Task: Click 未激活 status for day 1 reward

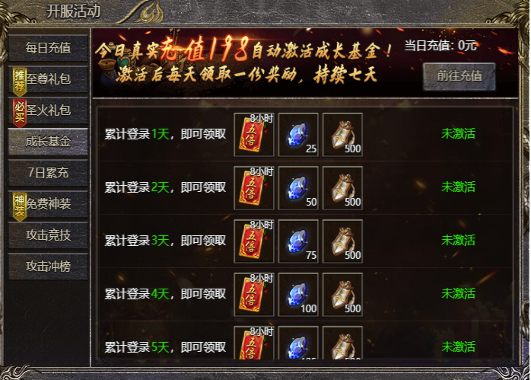Action: coord(458,133)
